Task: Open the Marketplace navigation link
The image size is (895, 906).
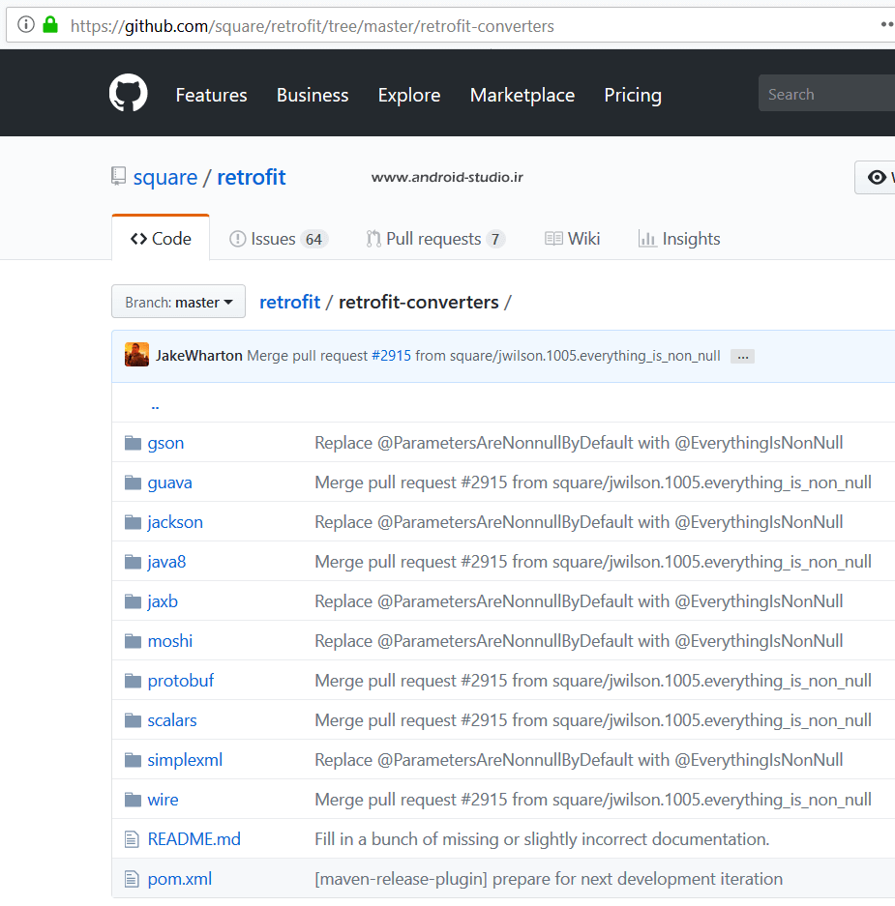Action: pos(522,95)
